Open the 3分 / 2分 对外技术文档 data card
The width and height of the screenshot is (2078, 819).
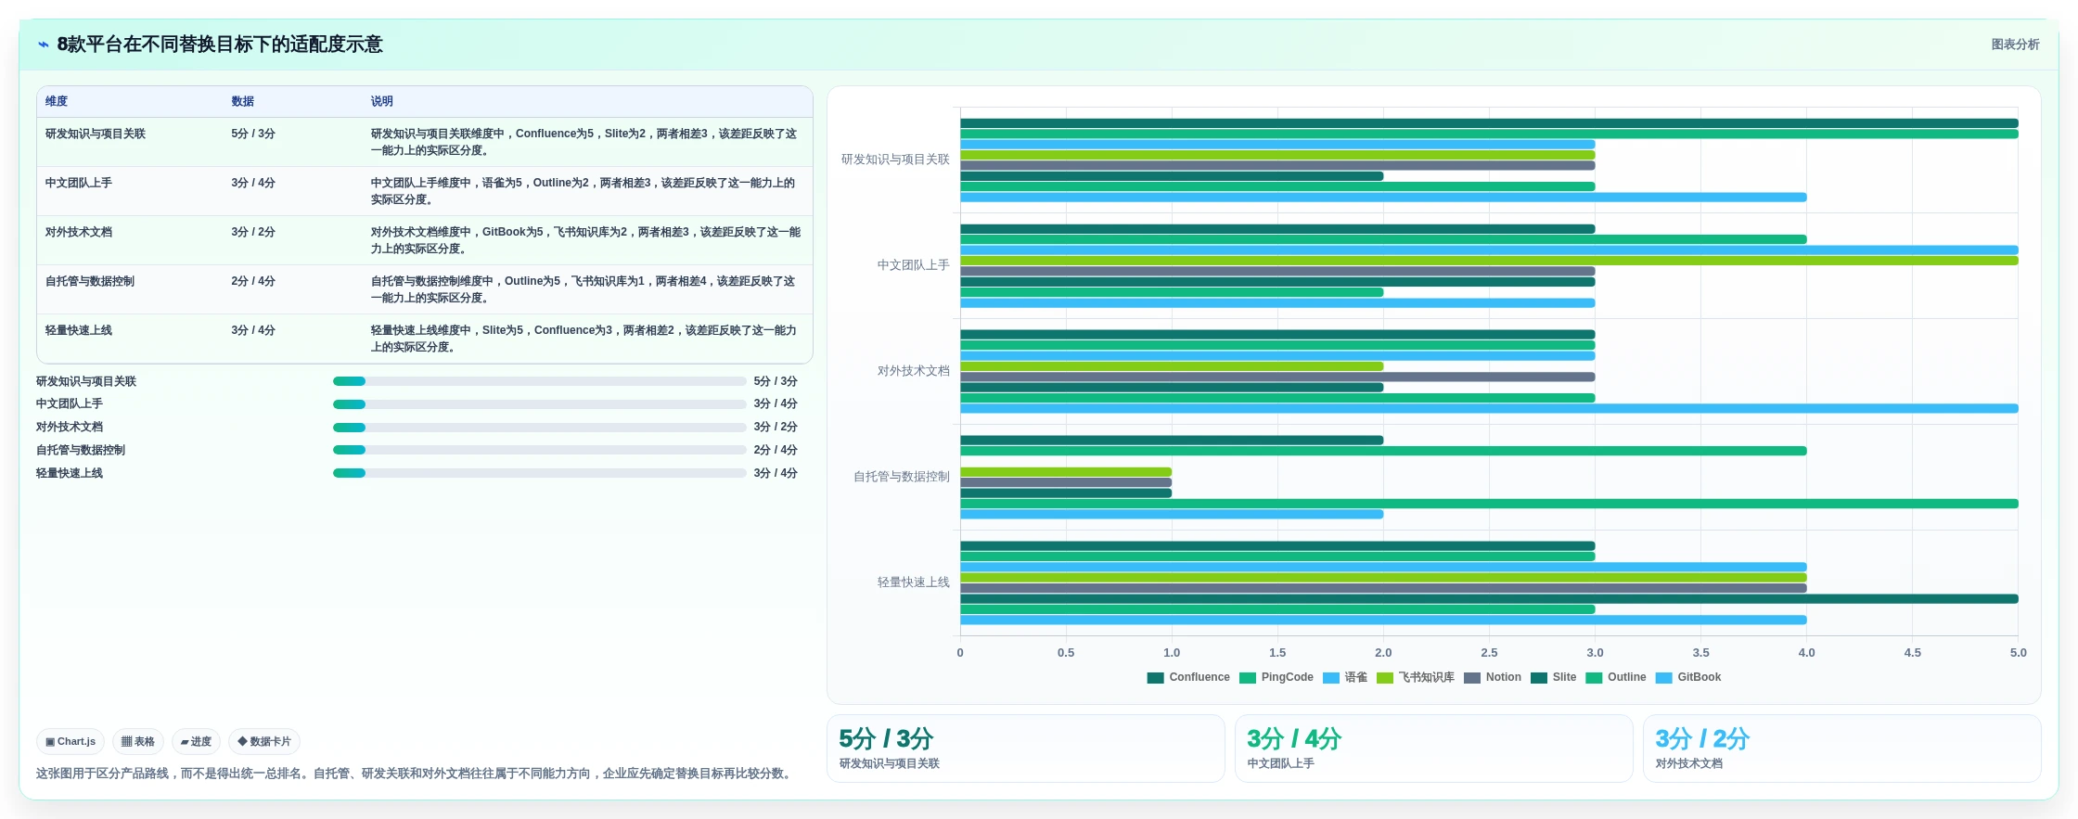click(x=1842, y=749)
